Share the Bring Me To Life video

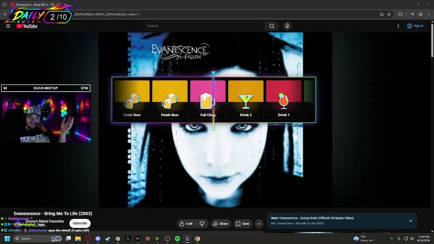coord(220,224)
